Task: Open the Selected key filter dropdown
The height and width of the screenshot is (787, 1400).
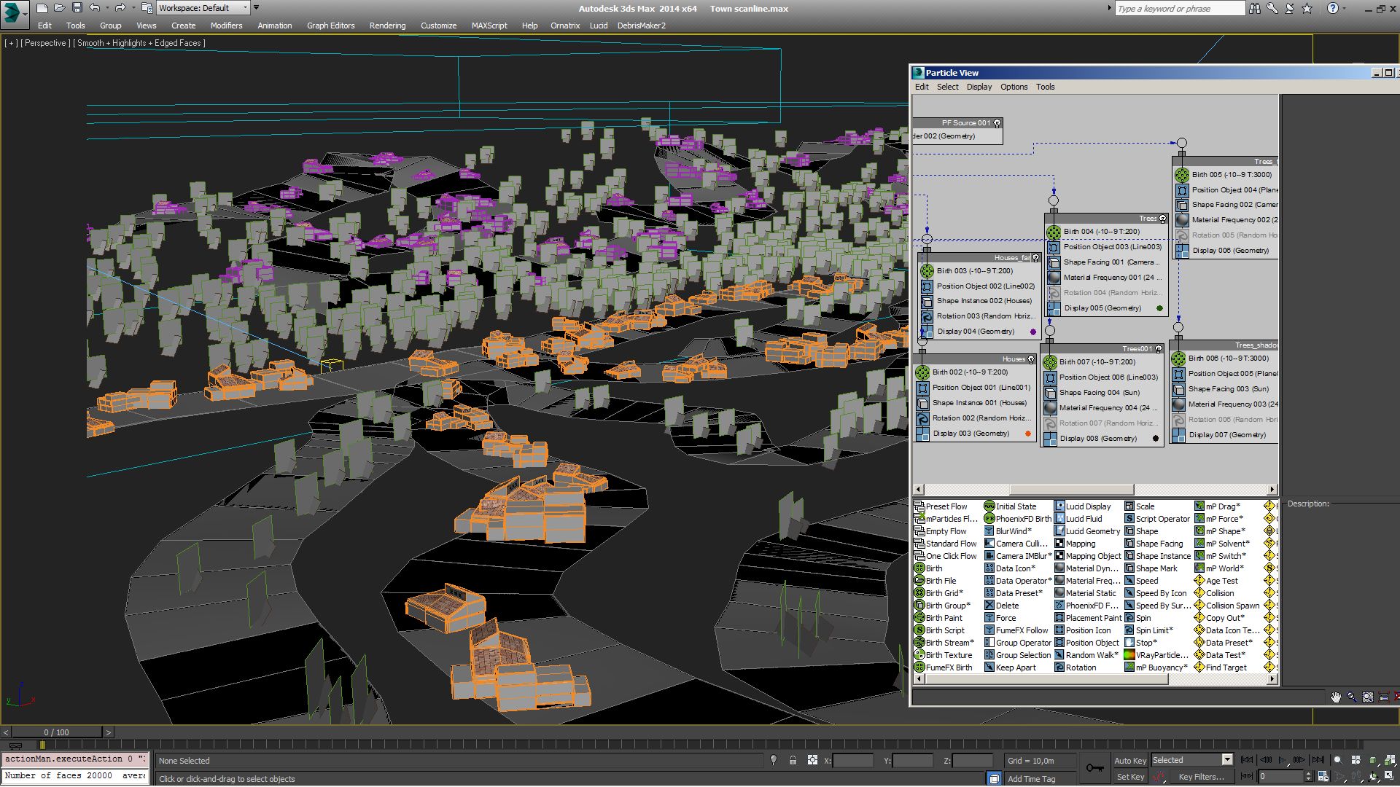Action: pos(1227,760)
